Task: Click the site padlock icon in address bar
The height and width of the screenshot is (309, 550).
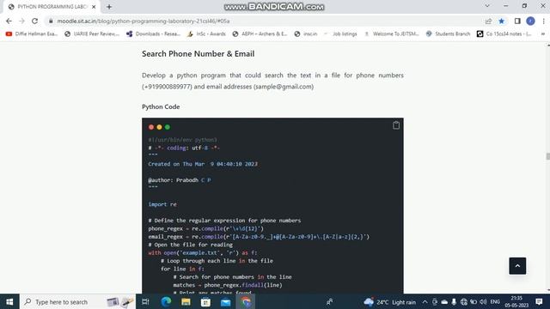Action: coord(51,21)
